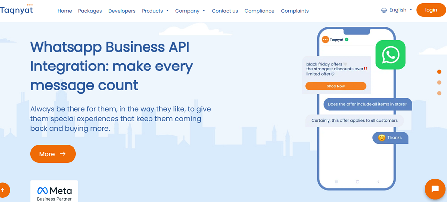
Task: Click the scroll-to-top arrow button
Action: [3, 190]
